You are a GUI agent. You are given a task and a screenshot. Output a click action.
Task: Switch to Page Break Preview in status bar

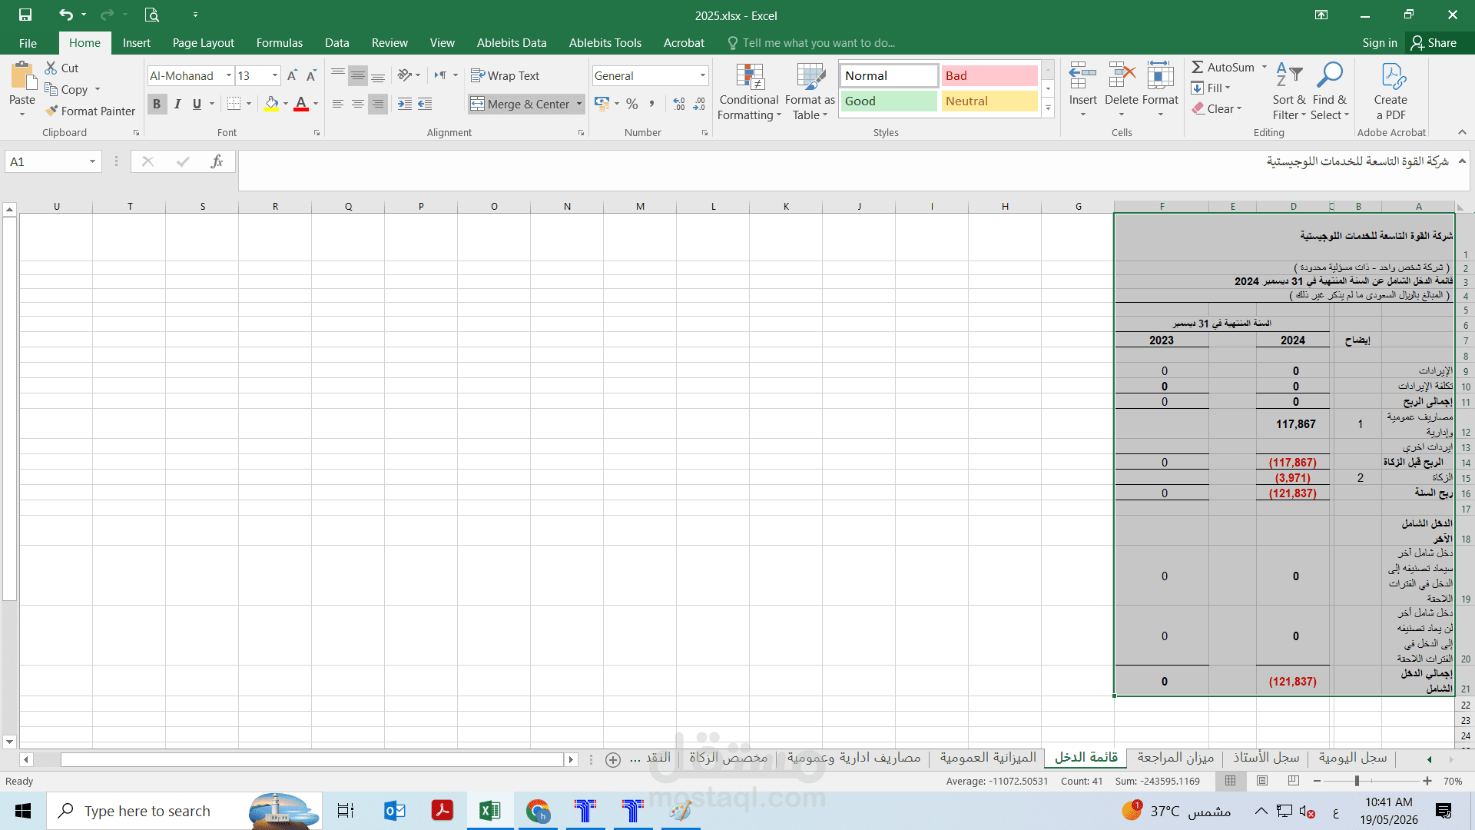[x=1294, y=781]
